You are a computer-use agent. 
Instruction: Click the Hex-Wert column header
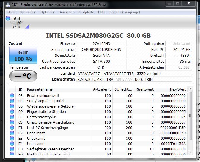click(x=171, y=89)
